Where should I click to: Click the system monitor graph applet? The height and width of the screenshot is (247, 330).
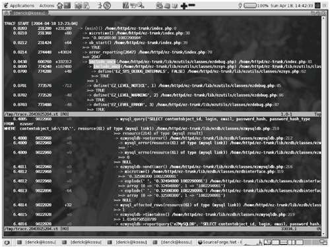pyautogui.click(x=253, y=242)
